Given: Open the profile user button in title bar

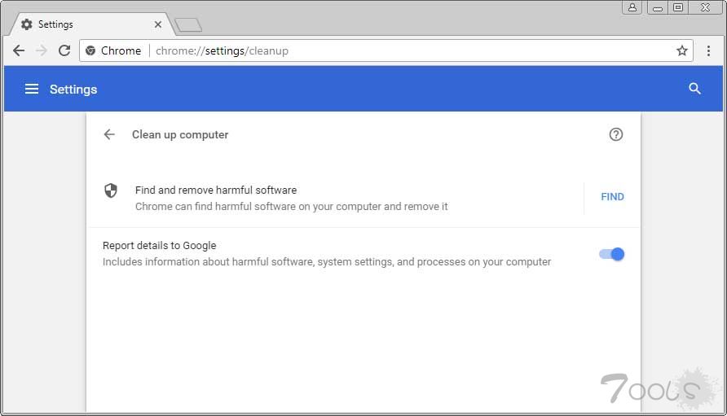Looking at the screenshot, I should point(633,7).
